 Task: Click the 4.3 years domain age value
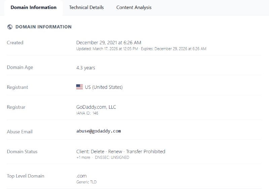pyautogui.click(x=86, y=68)
